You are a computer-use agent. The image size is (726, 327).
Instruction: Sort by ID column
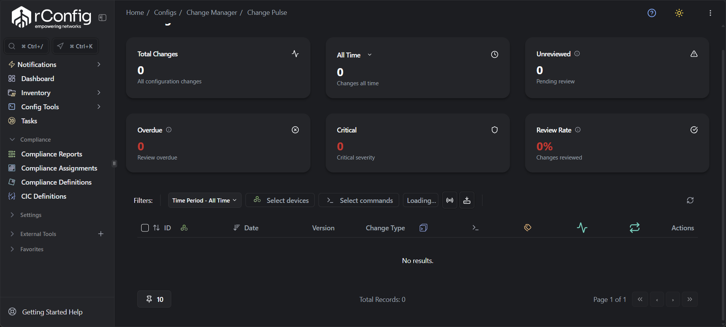point(162,228)
